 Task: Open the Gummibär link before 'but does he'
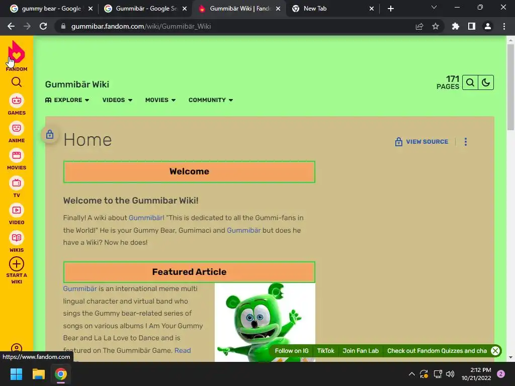click(x=244, y=230)
